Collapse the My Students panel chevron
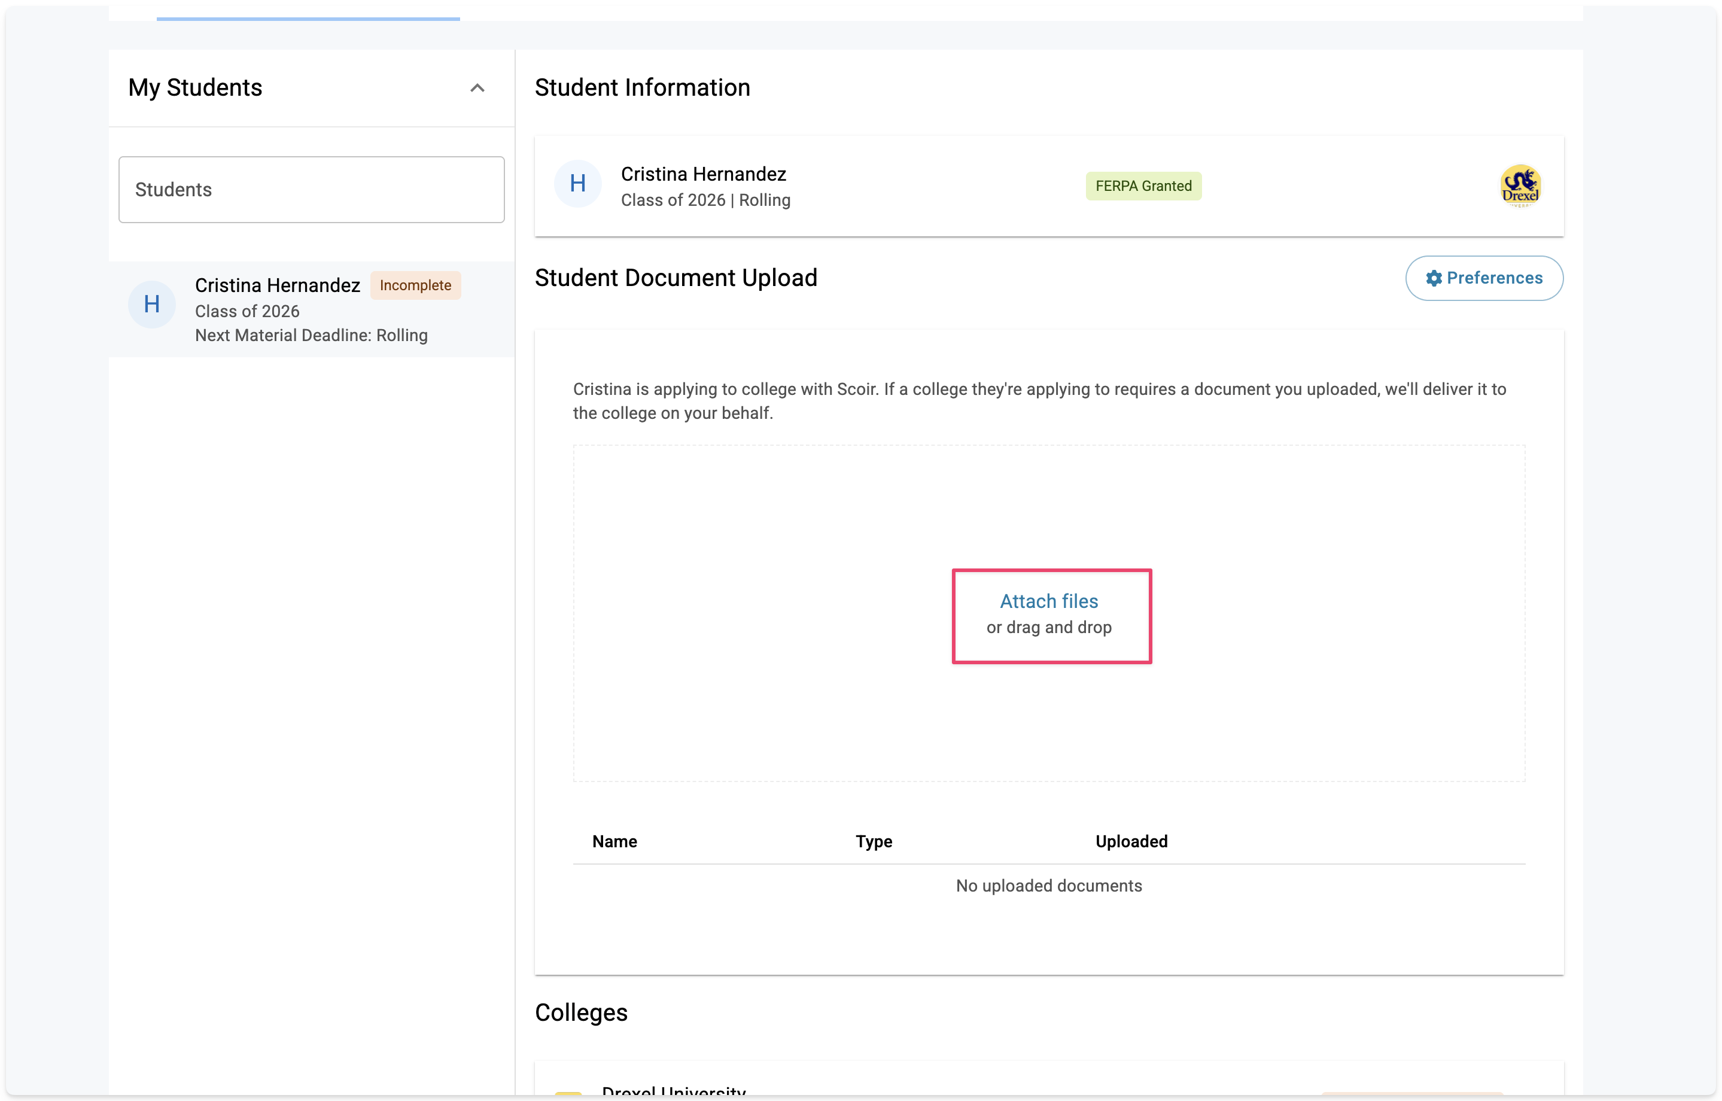This screenshot has width=1722, height=1101. point(477,88)
